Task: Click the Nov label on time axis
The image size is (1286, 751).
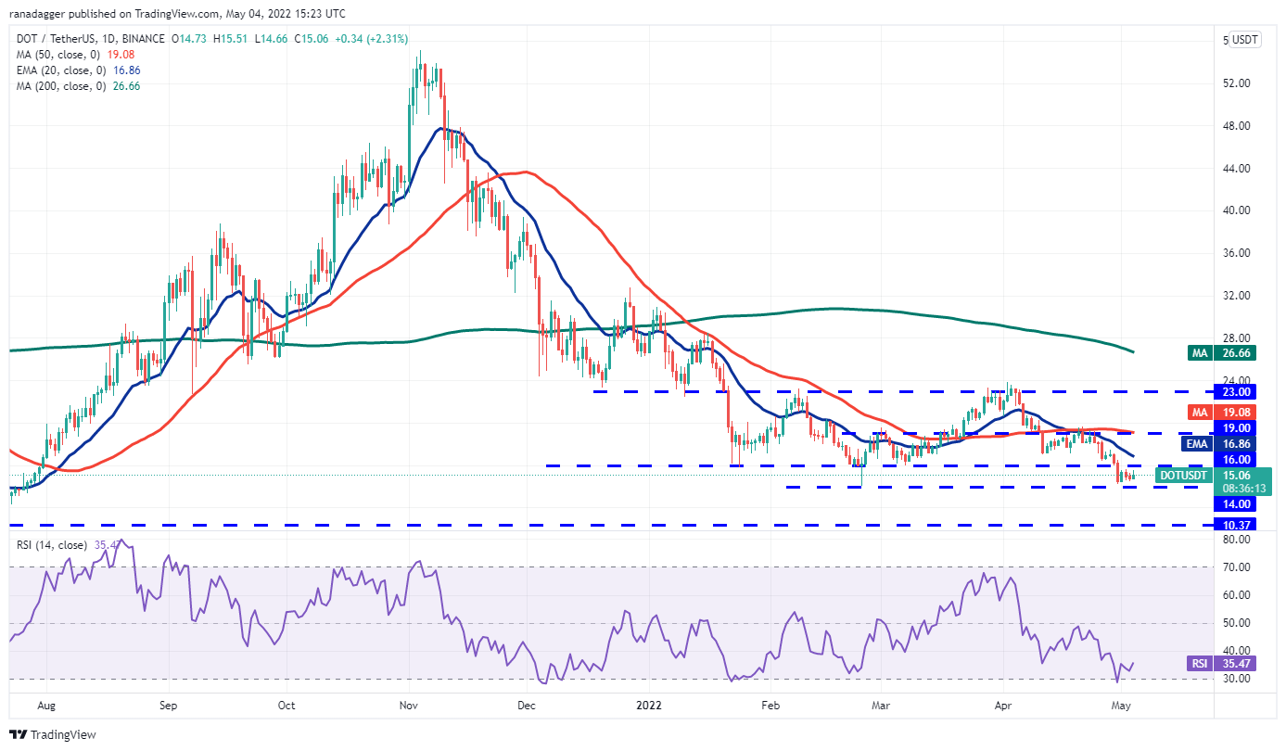Action: pos(409,705)
